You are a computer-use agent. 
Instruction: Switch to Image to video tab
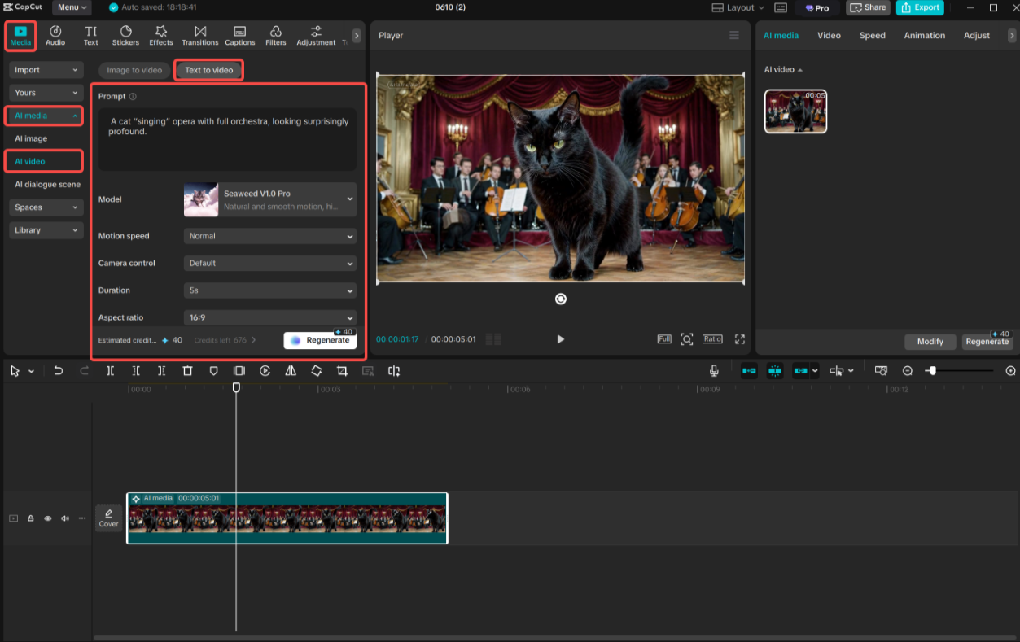[x=134, y=70]
